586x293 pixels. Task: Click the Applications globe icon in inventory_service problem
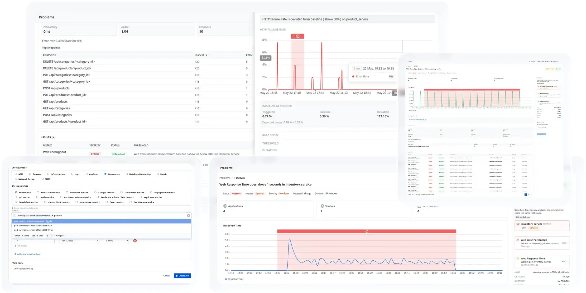click(x=225, y=206)
